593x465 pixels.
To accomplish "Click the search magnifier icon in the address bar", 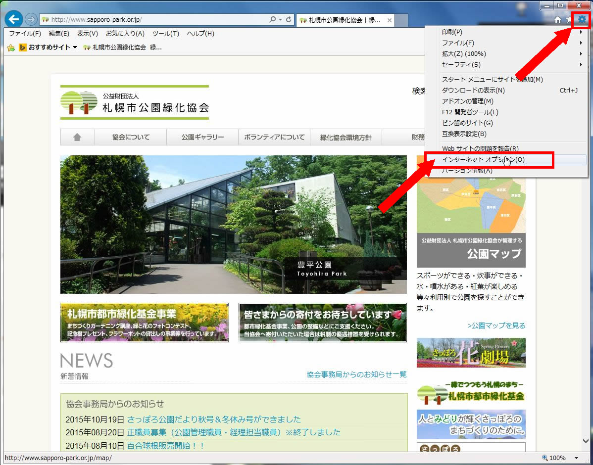I will (x=273, y=20).
